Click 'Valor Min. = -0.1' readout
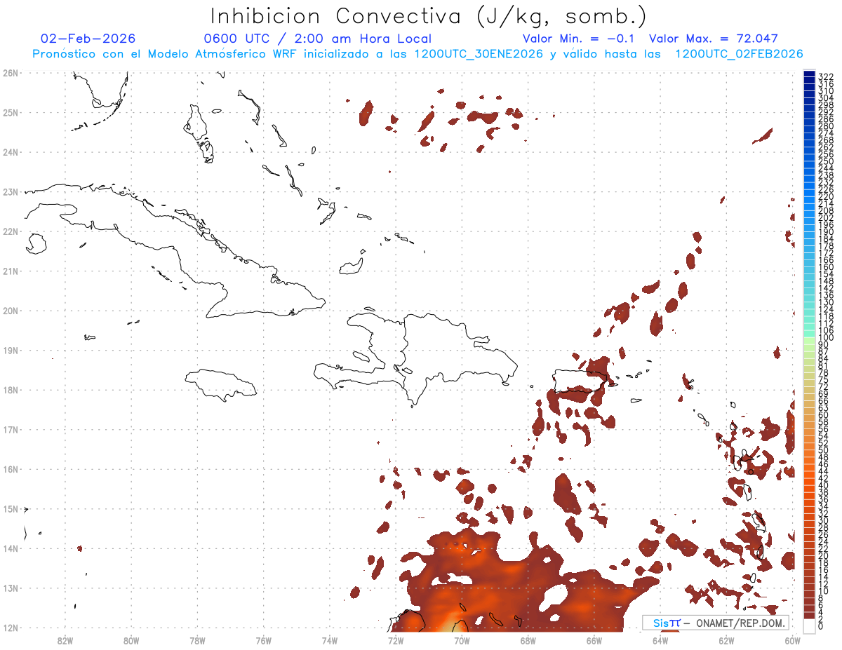Viewport: 842px width, 650px height. 580,39
